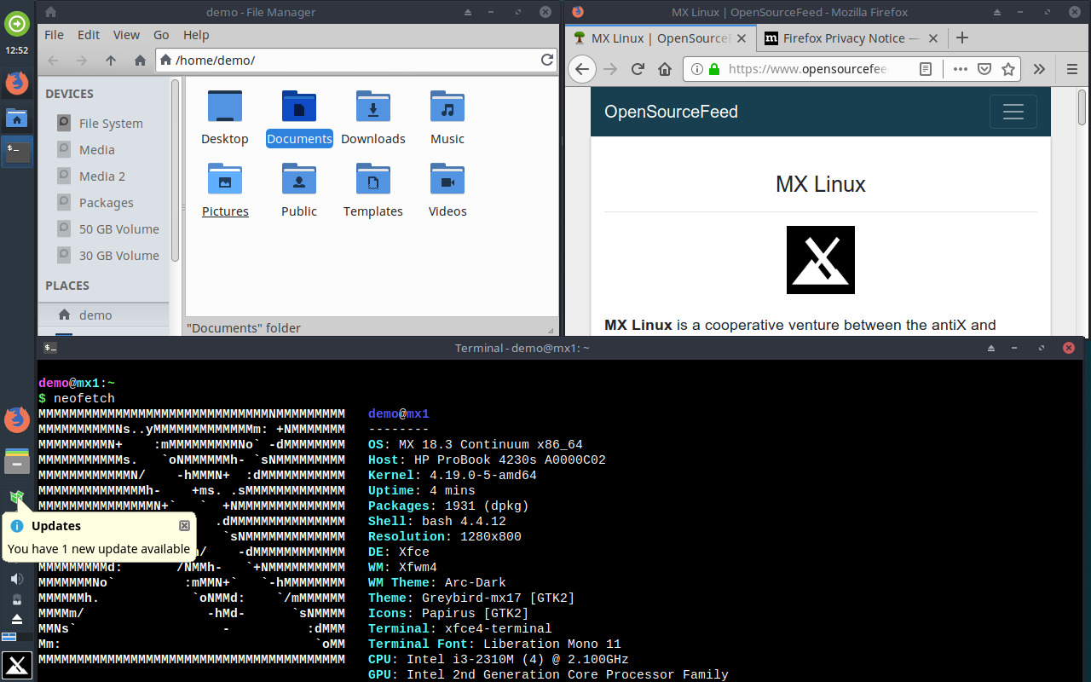Open the Go menu in File Manager
Screen dimensions: 1091x682
tap(161, 35)
